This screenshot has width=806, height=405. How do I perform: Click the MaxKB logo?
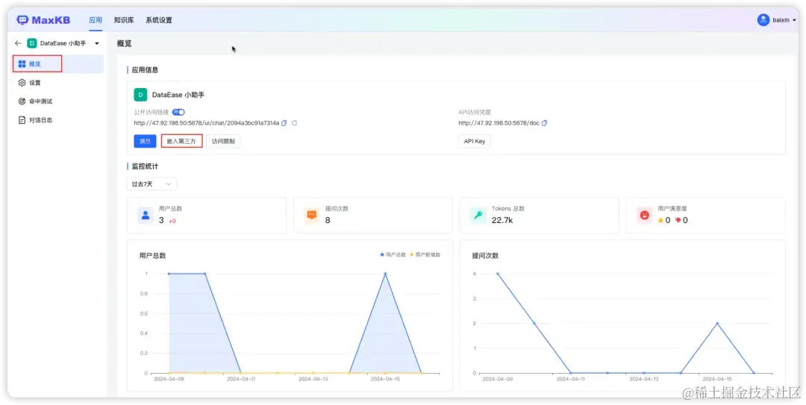click(x=43, y=20)
